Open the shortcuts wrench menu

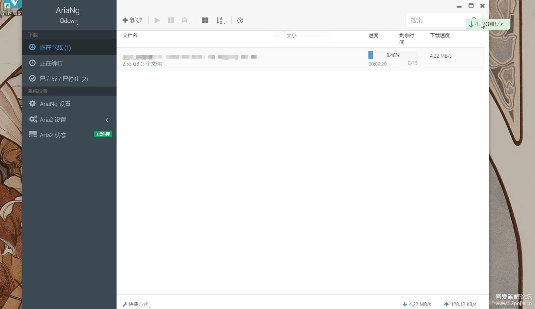[136, 304]
